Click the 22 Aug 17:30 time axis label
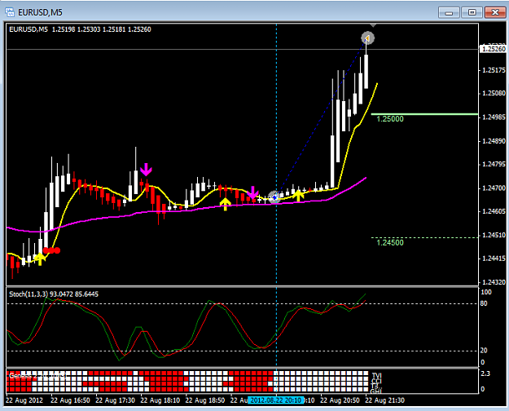The width and height of the screenshot is (509, 411). tap(116, 400)
